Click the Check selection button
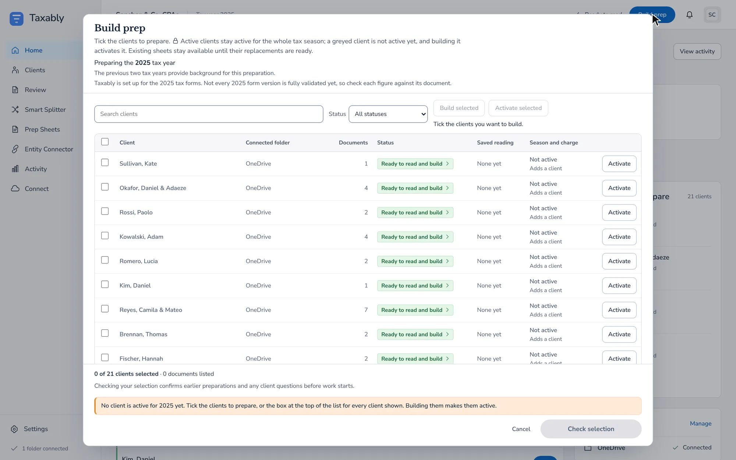 point(591,429)
